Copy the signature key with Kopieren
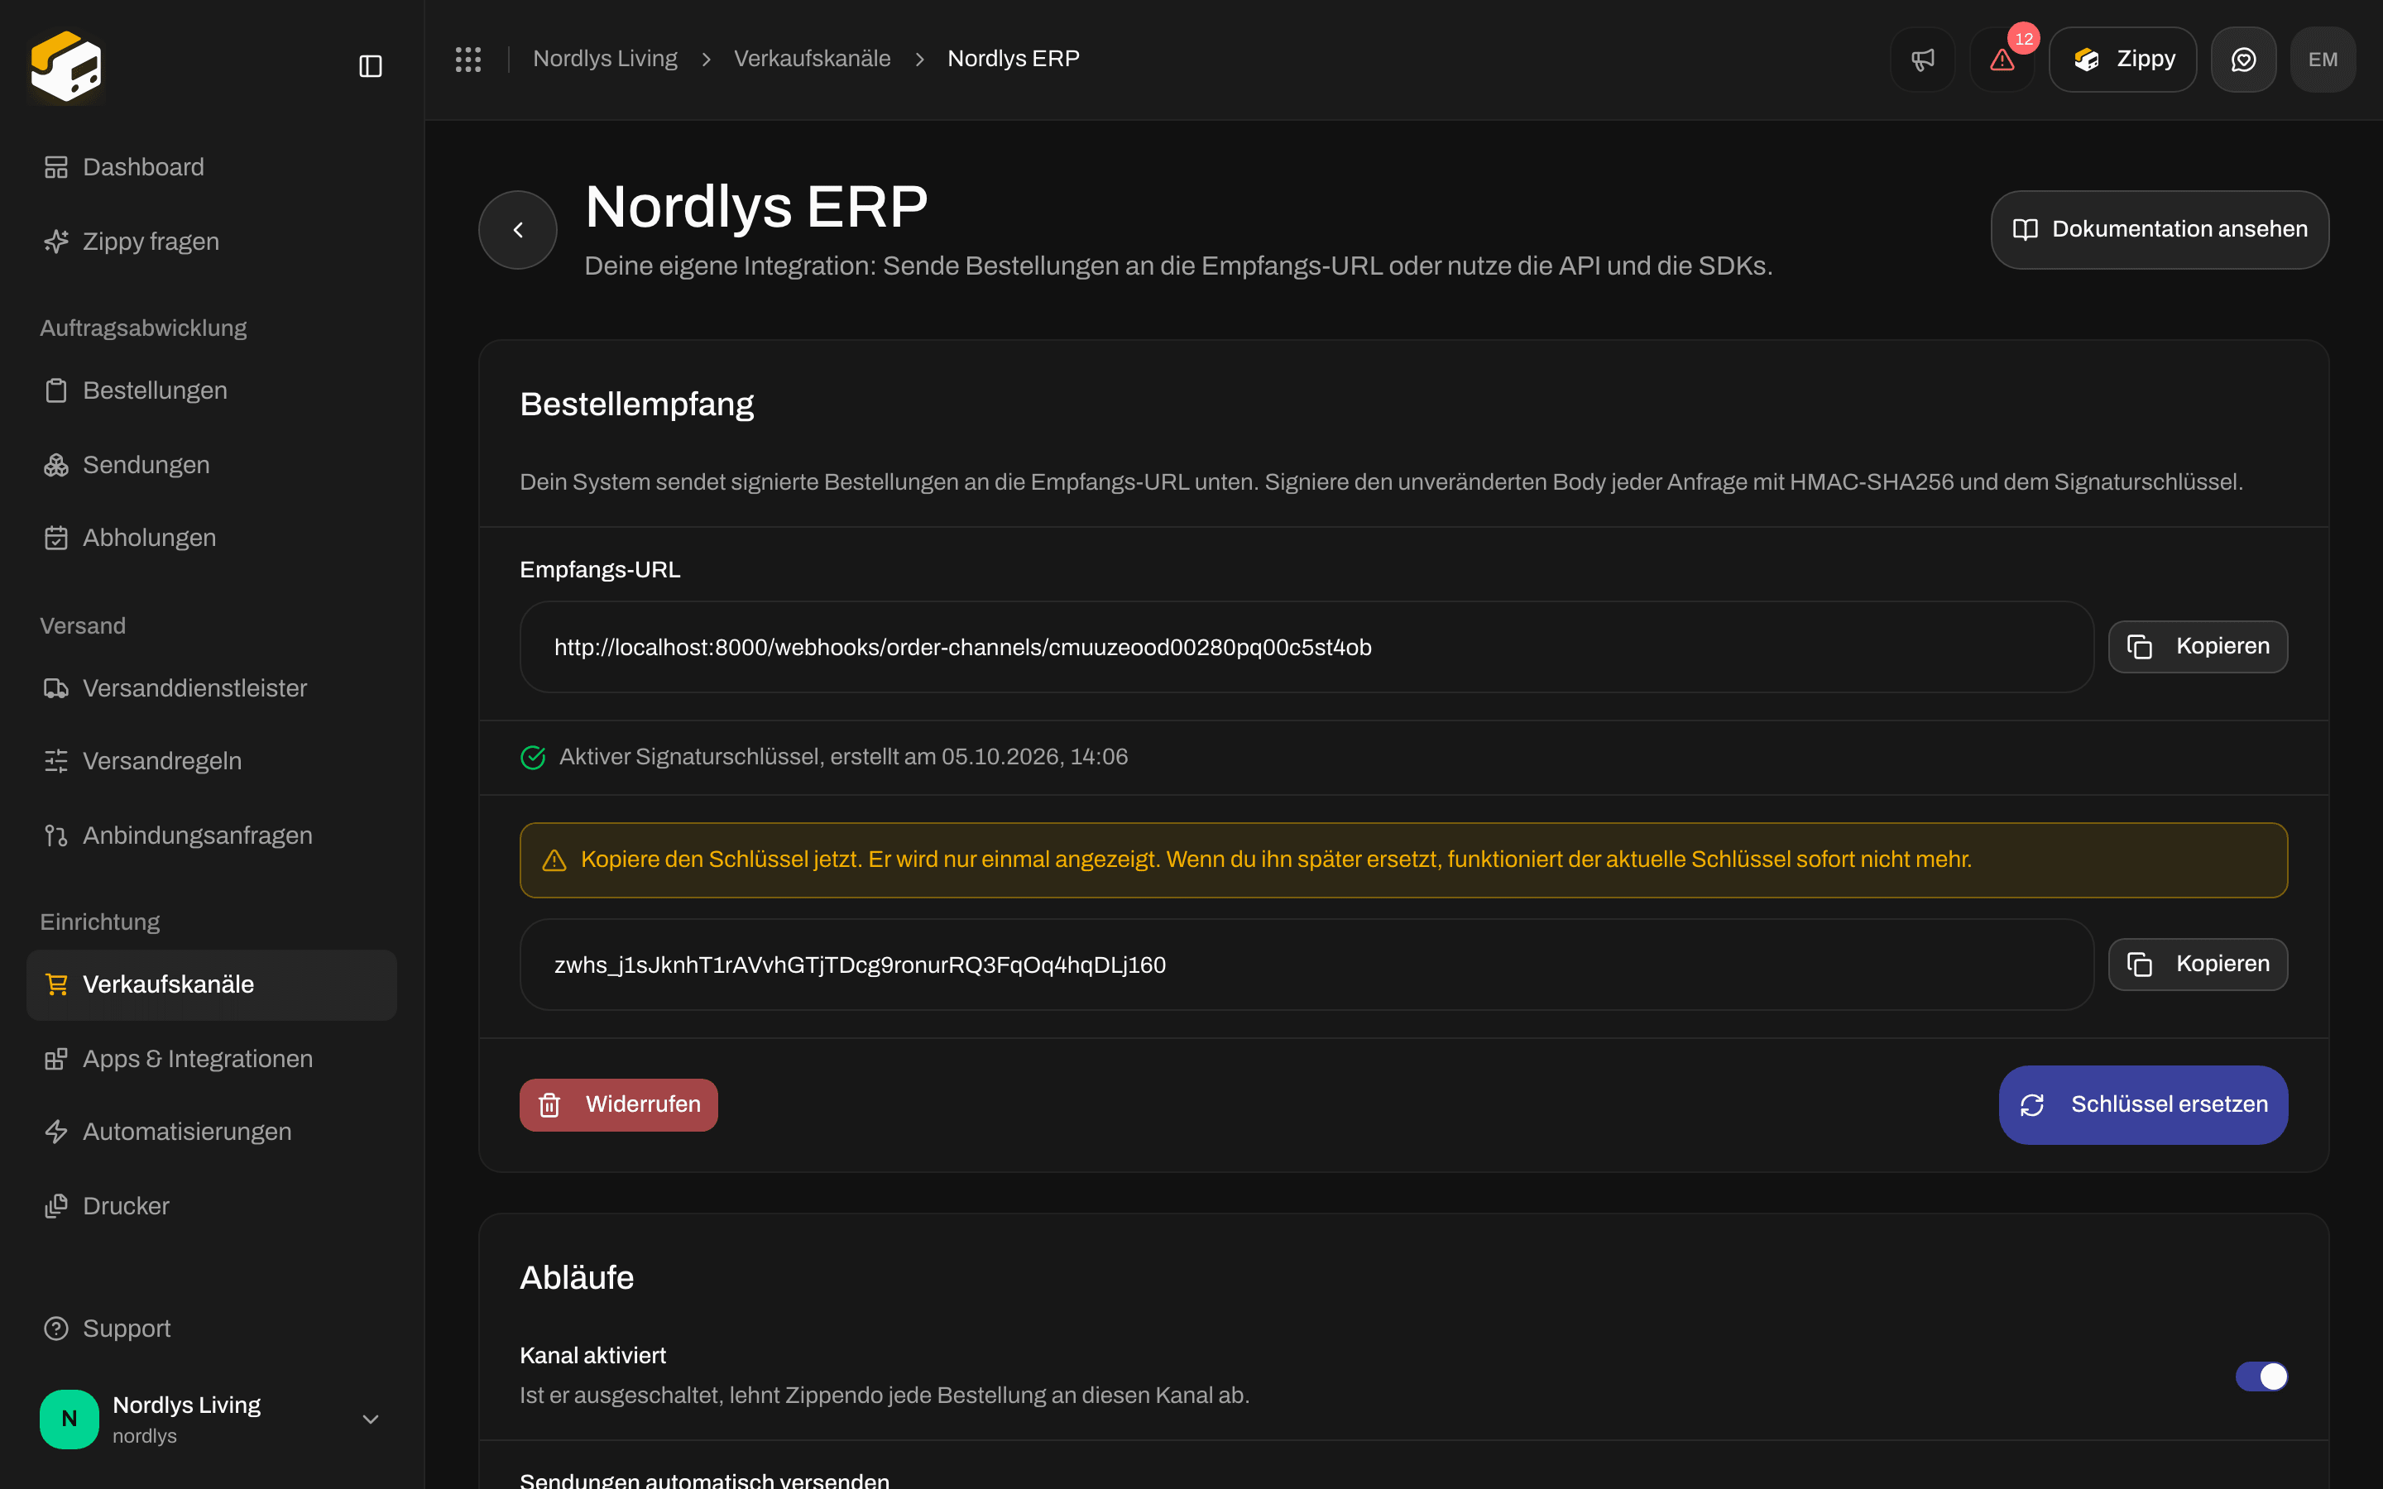Image resolution: width=2383 pixels, height=1489 pixels. pos(2198,964)
